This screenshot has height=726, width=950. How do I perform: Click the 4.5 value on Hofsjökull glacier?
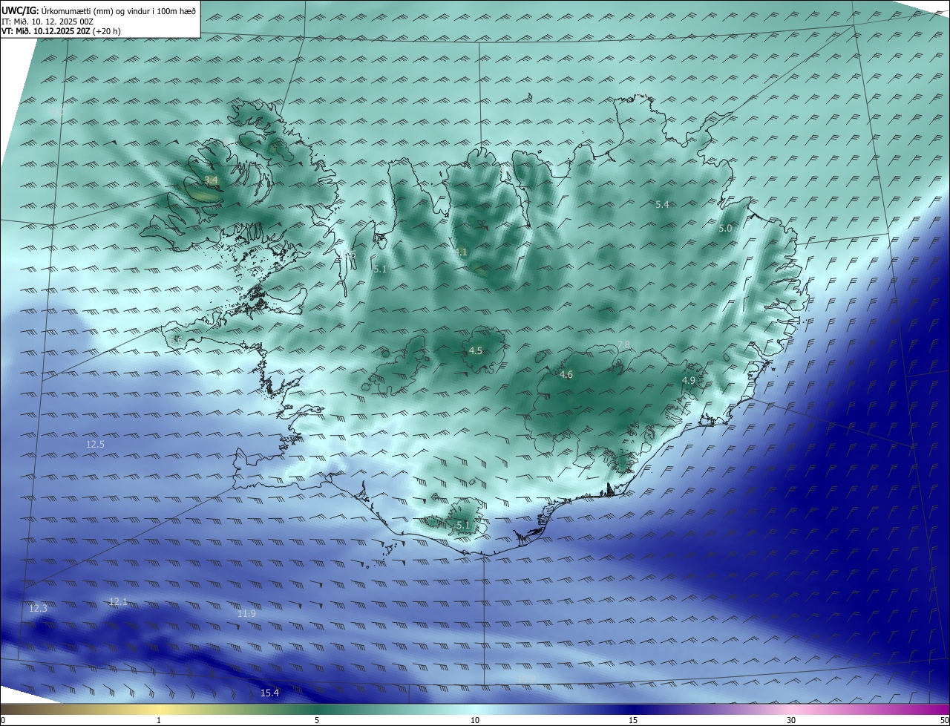[x=476, y=350]
